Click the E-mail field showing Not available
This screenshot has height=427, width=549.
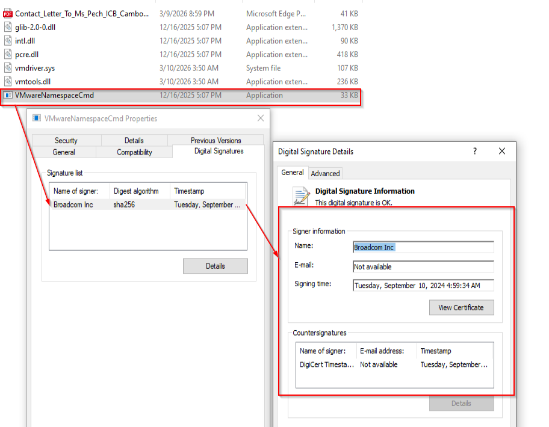click(x=423, y=266)
